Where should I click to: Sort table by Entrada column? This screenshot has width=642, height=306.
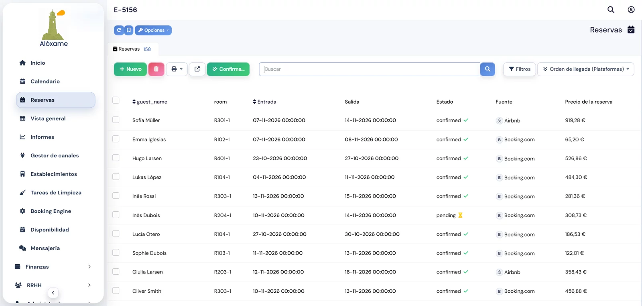click(264, 102)
